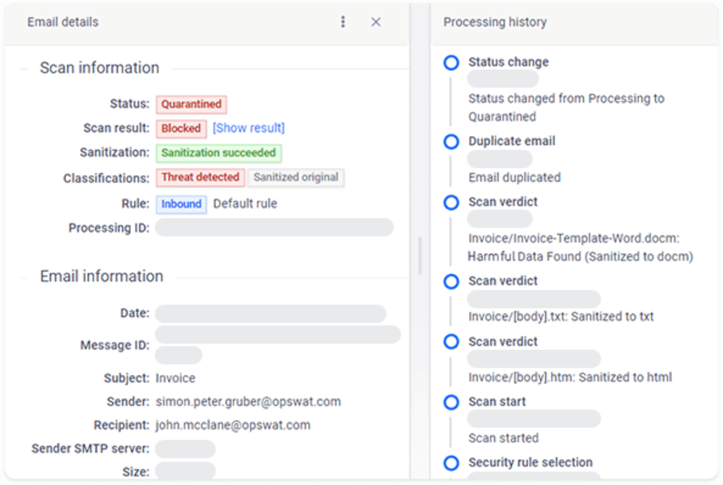Click the Status change timeline circle
Screen dimensions: 723x485
point(451,62)
